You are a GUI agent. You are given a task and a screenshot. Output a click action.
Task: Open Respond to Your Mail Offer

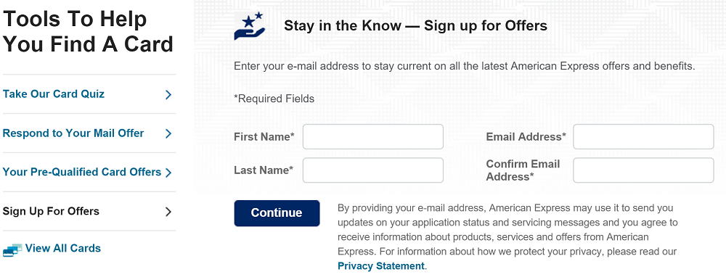(73, 133)
